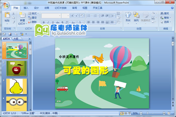176x117 pixels.
Task: Click the shape fill paint bucket icon
Action: tap(153, 13)
